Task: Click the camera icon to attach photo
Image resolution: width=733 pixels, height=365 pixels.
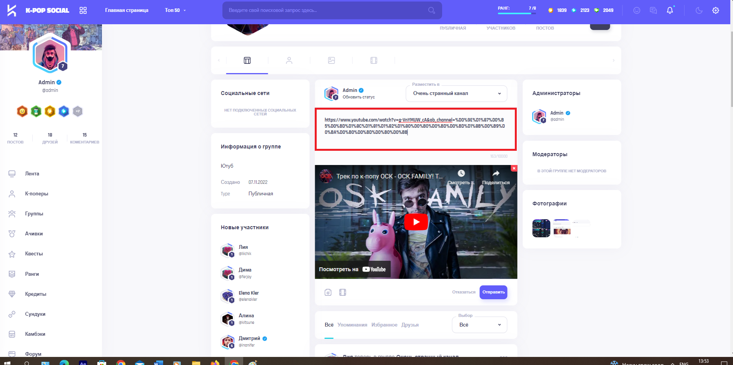Action: click(328, 292)
